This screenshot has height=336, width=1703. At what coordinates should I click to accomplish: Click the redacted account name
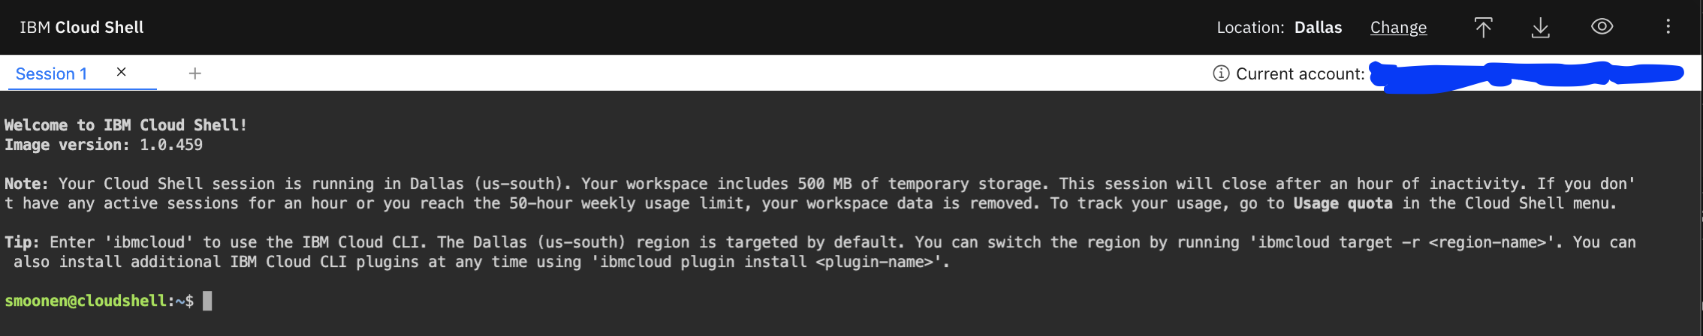click(1524, 75)
